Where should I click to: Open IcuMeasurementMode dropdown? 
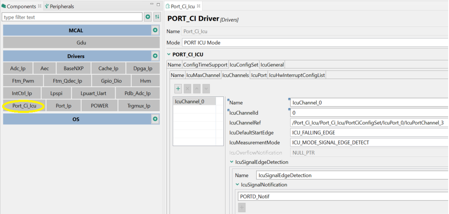pos(369,143)
